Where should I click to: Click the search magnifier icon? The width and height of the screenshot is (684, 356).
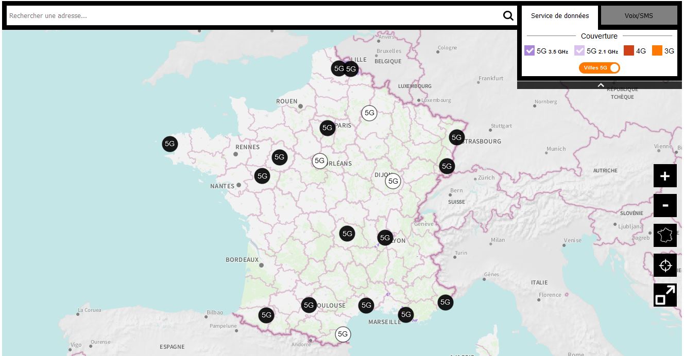coord(508,16)
